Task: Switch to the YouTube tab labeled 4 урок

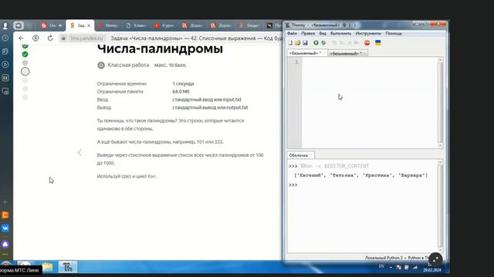Action: tap(164, 25)
